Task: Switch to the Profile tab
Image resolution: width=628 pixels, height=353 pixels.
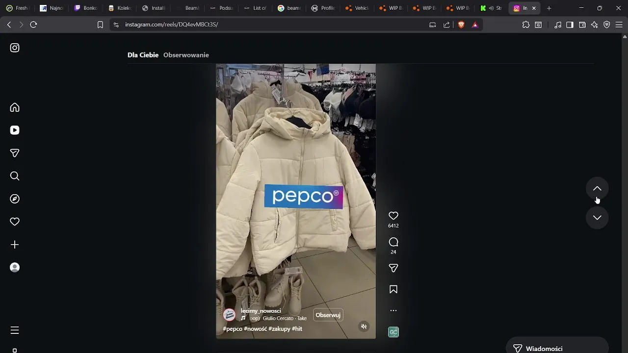Action: [x=323, y=8]
